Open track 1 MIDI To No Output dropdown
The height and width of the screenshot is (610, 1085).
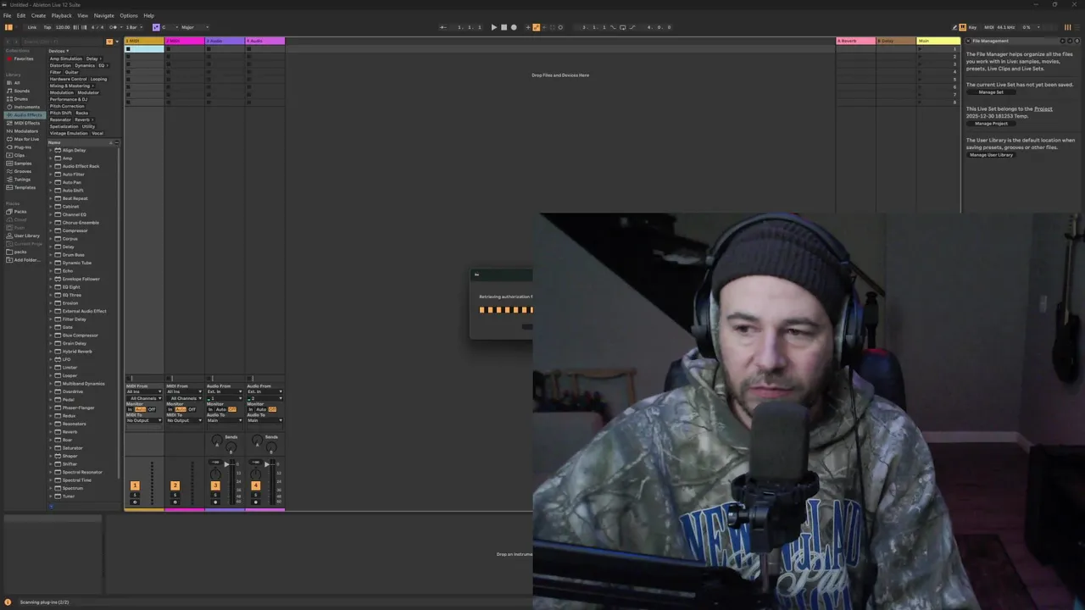(144, 420)
